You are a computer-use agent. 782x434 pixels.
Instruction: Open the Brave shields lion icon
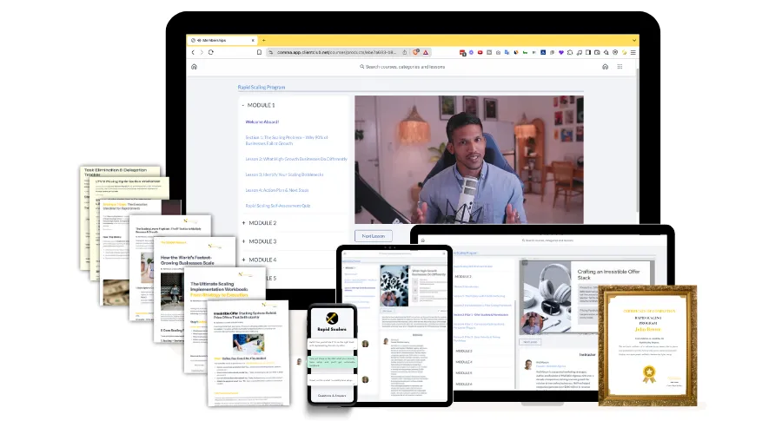416,52
